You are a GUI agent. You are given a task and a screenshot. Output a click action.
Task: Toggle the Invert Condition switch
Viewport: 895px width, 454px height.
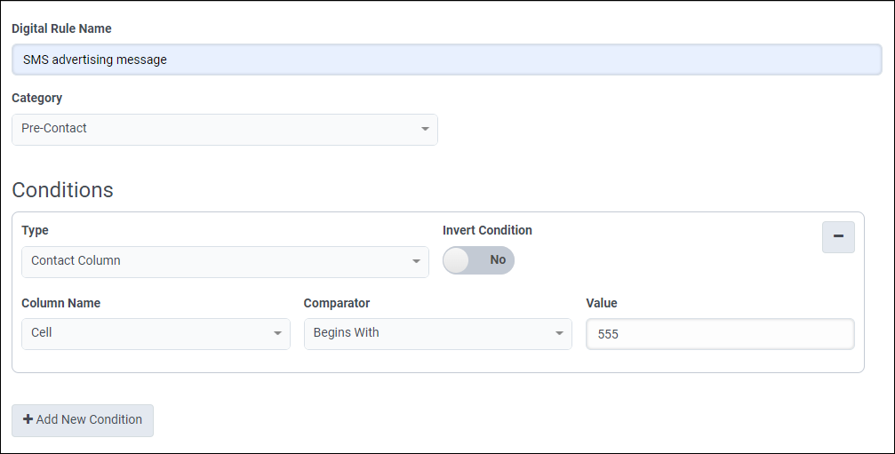pos(478,260)
